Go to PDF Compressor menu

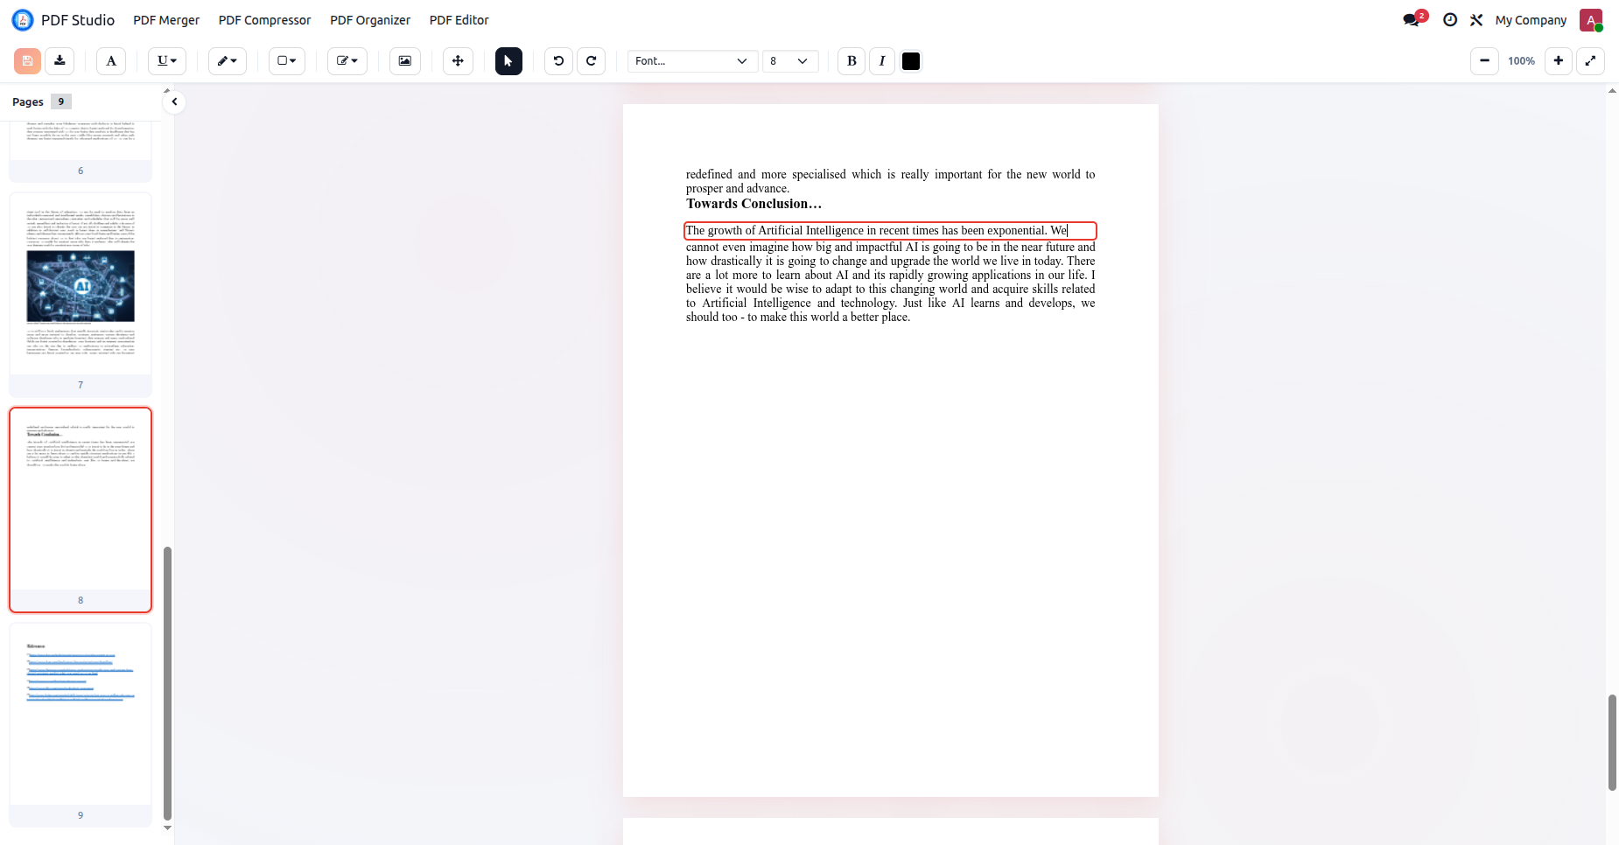pos(264,19)
